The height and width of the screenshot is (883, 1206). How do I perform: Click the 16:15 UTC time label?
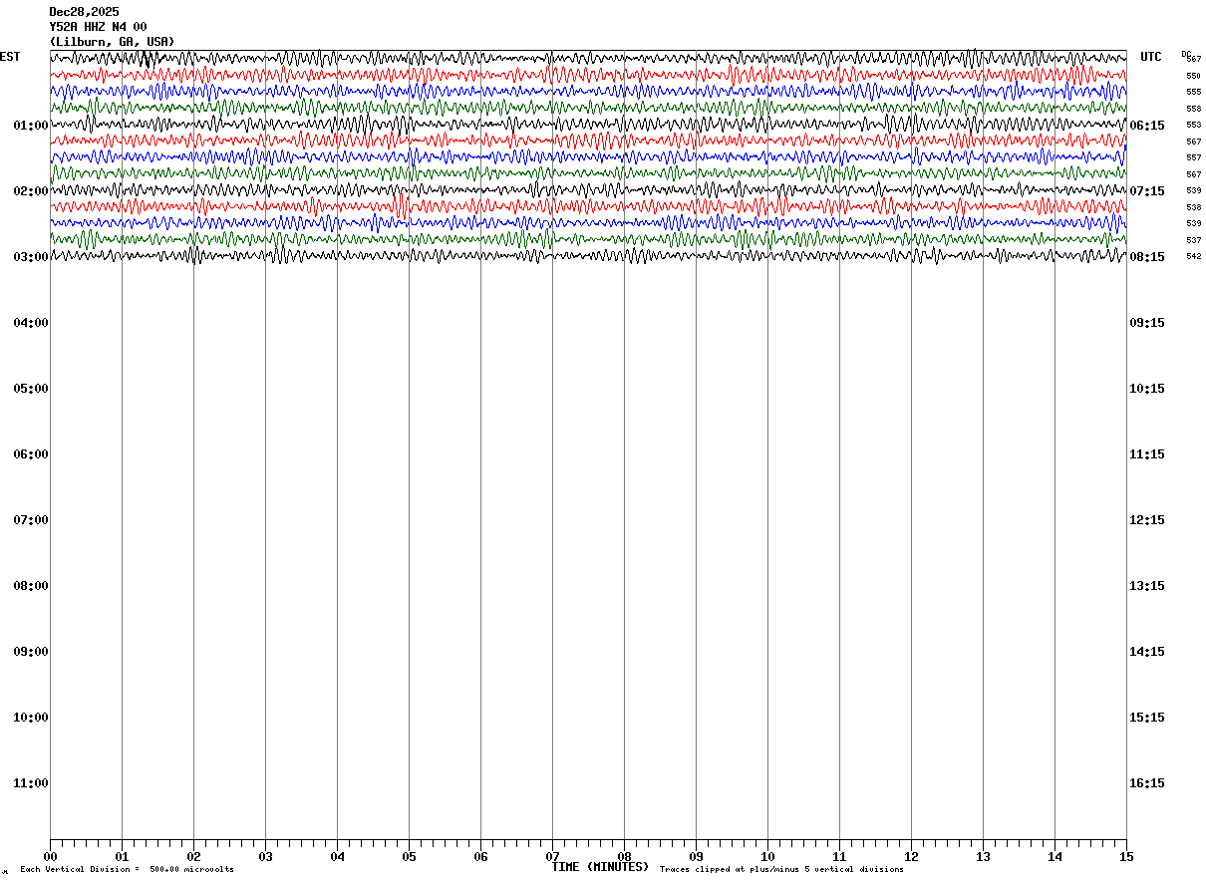pyautogui.click(x=1147, y=783)
